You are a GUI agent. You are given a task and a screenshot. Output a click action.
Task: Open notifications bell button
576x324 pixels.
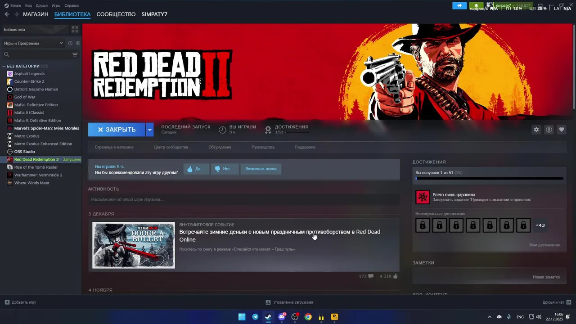pyautogui.click(x=476, y=6)
